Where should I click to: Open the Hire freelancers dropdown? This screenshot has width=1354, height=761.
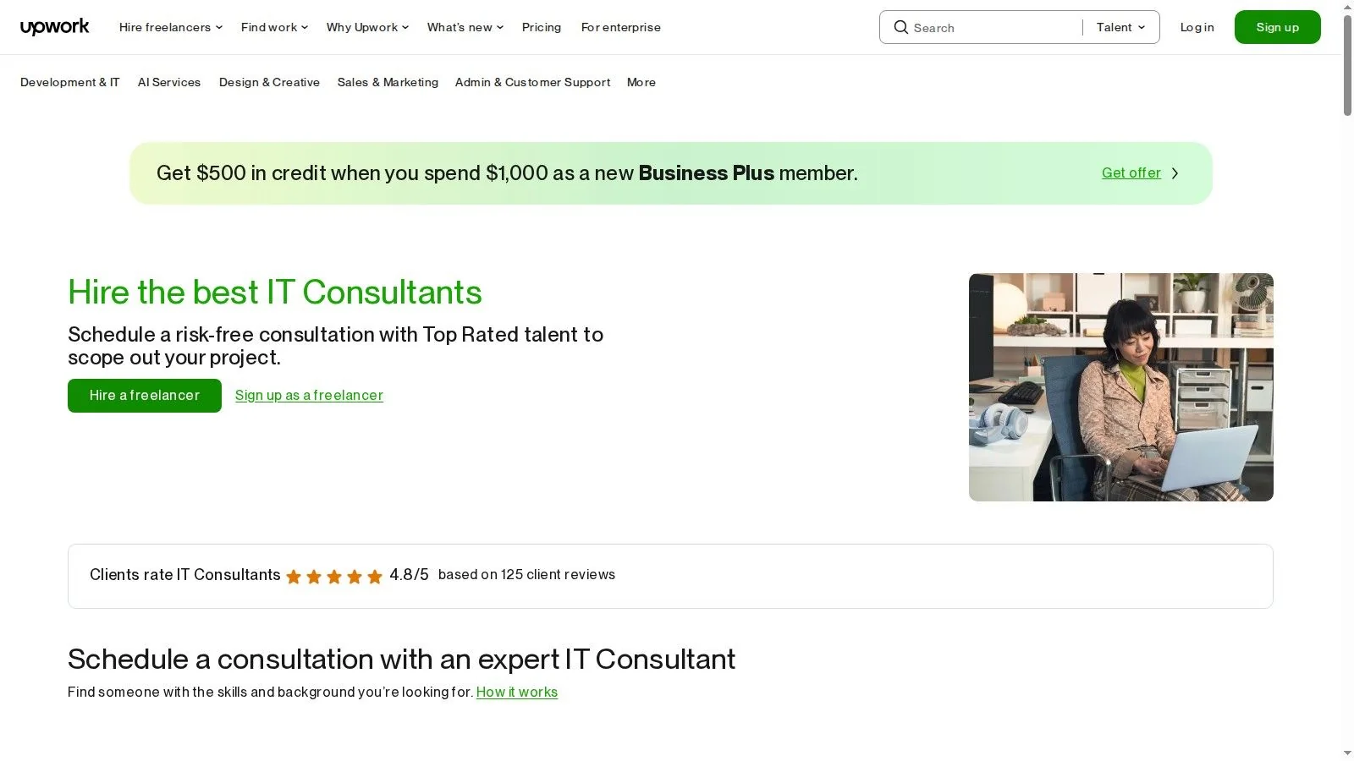point(169,27)
